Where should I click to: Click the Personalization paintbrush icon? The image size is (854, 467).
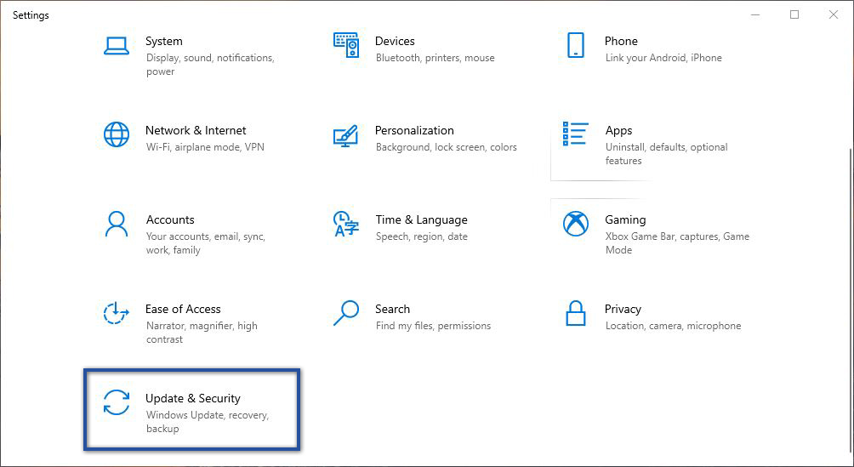[x=346, y=135]
